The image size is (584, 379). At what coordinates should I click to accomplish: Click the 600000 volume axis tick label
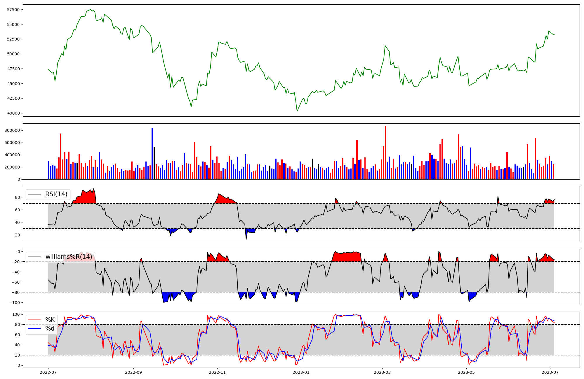12,143
